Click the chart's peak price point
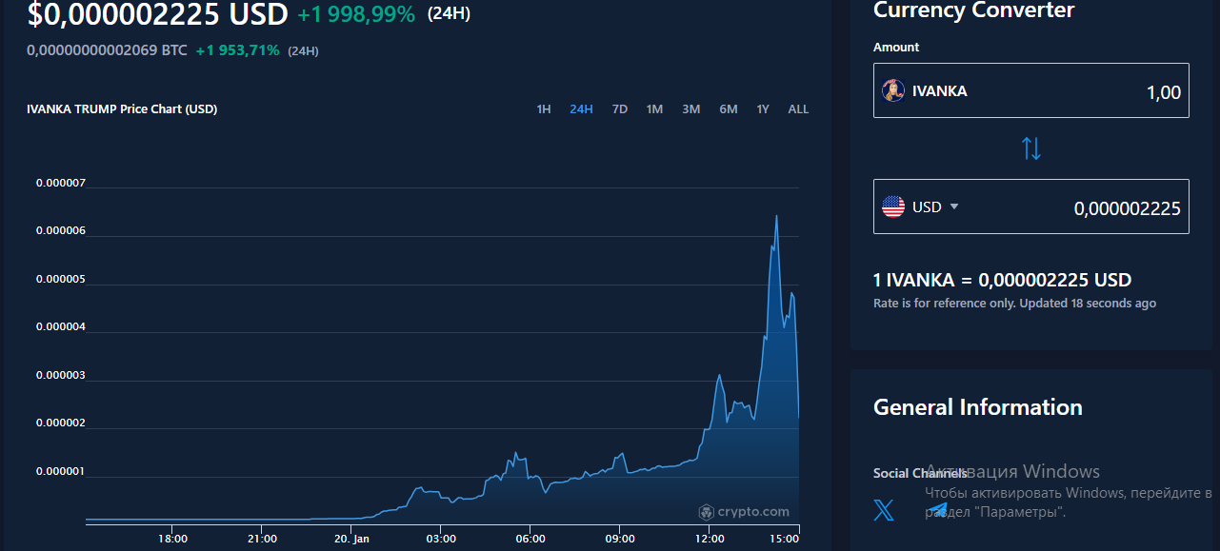 pyautogui.click(x=776, y=217)
